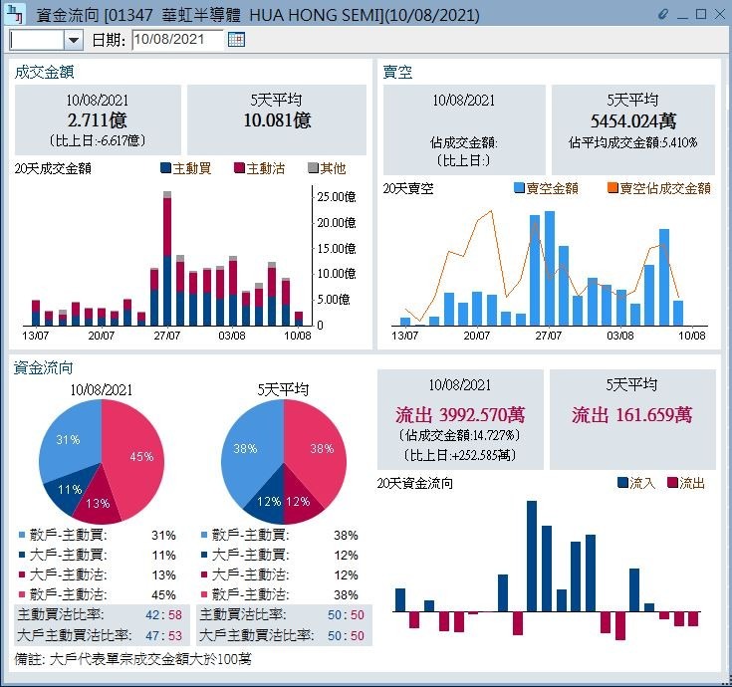Click the 其他 legend gray square

click(x=313, y=168)
